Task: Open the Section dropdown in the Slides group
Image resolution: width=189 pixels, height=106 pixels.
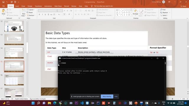Action: pyautogui.click(x=31, y=15)
